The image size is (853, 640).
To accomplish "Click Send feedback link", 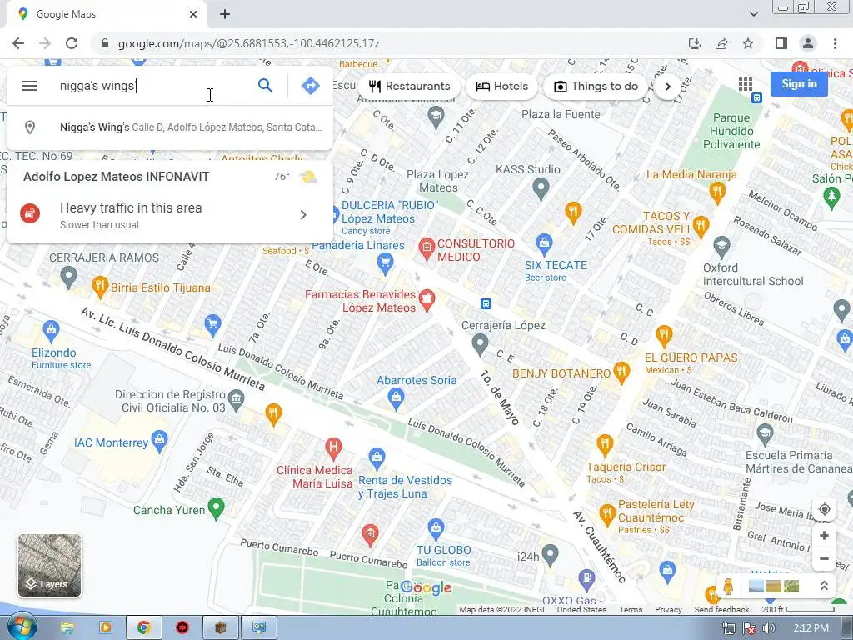I will tap(721, 609).
